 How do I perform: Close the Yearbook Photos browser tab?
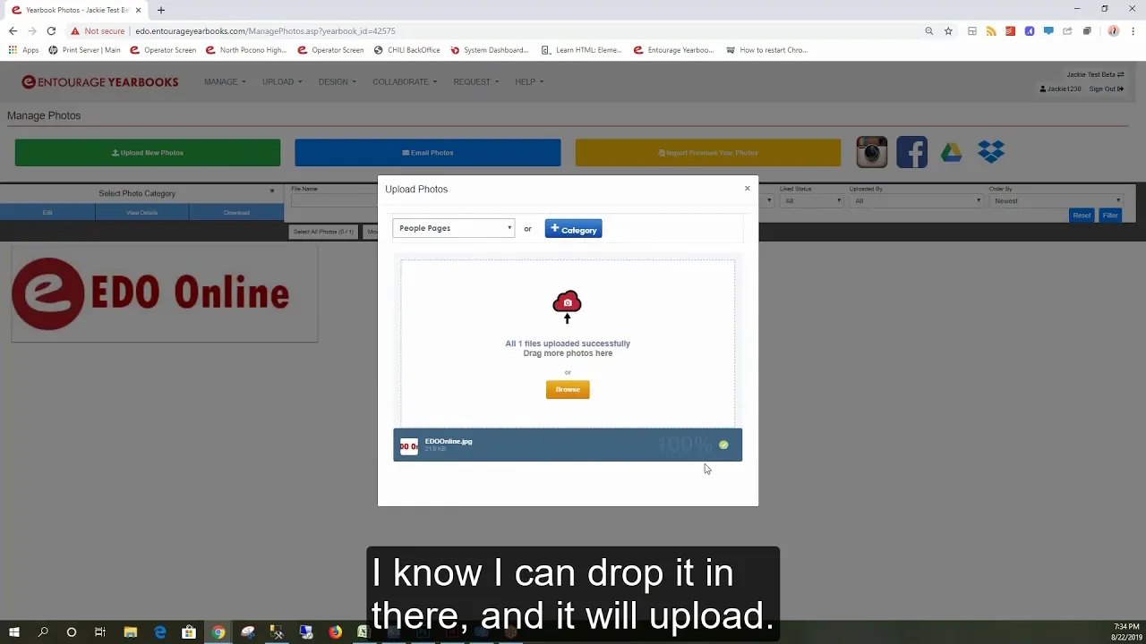pyautogui.click(x=138, y=10)
